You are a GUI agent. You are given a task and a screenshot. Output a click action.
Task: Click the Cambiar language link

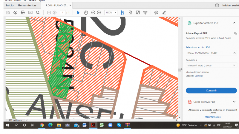click(199, 76)
